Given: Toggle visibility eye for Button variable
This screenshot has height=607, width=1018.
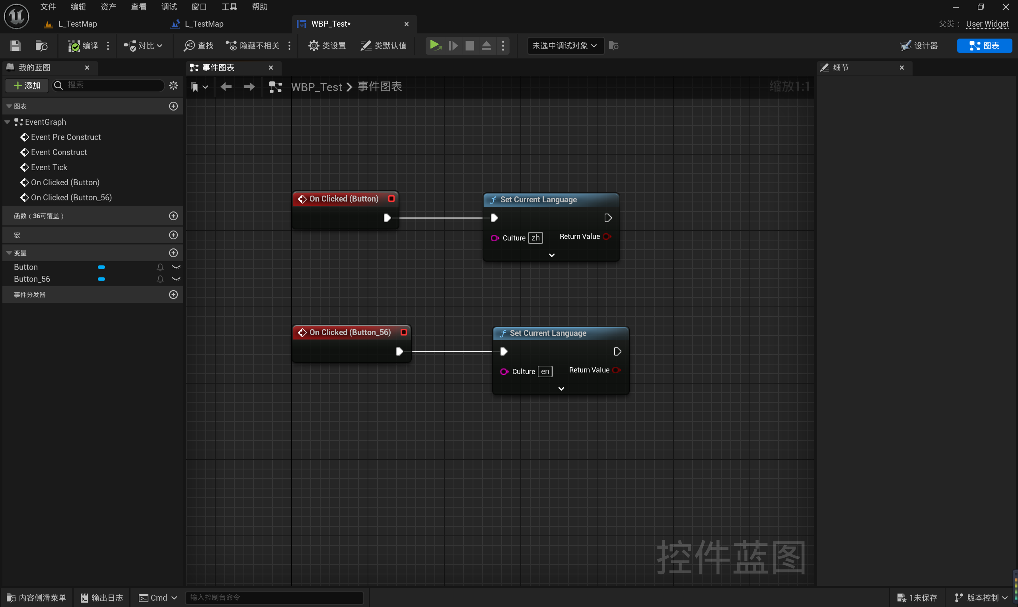Looking at the screenshot, I should tap(176, 267).
